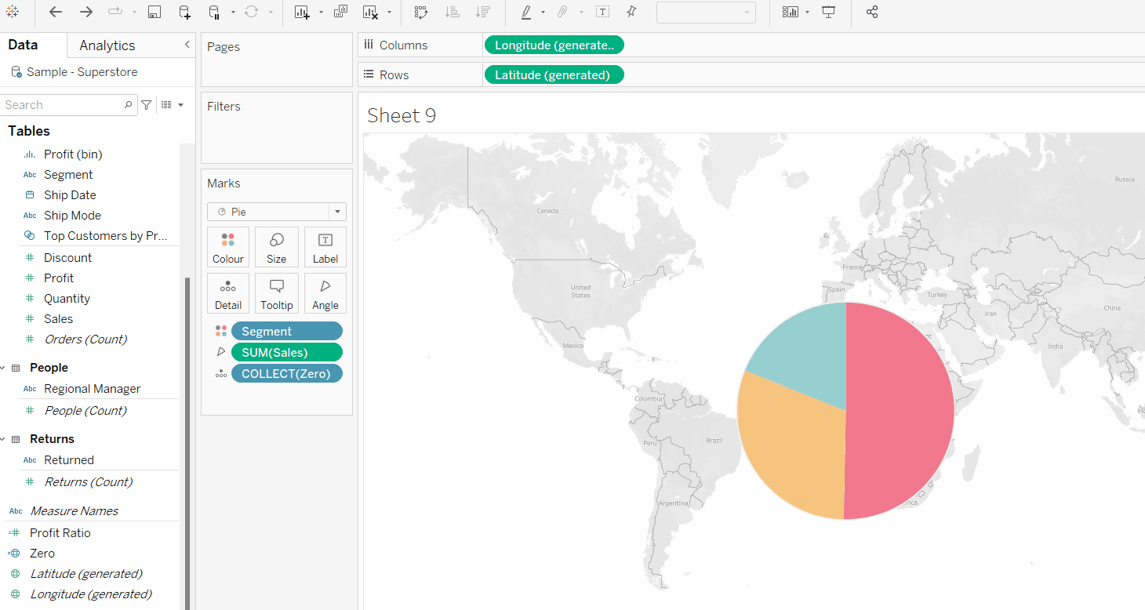Image resolution: width=1145 pixels, height=610 pixels.
Task: Select the teal pie slice
Action: coord(808,349)
